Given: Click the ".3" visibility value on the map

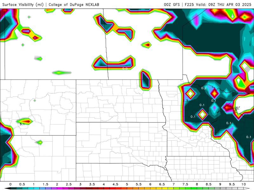Looking at the screenshot, I should 186,101.
